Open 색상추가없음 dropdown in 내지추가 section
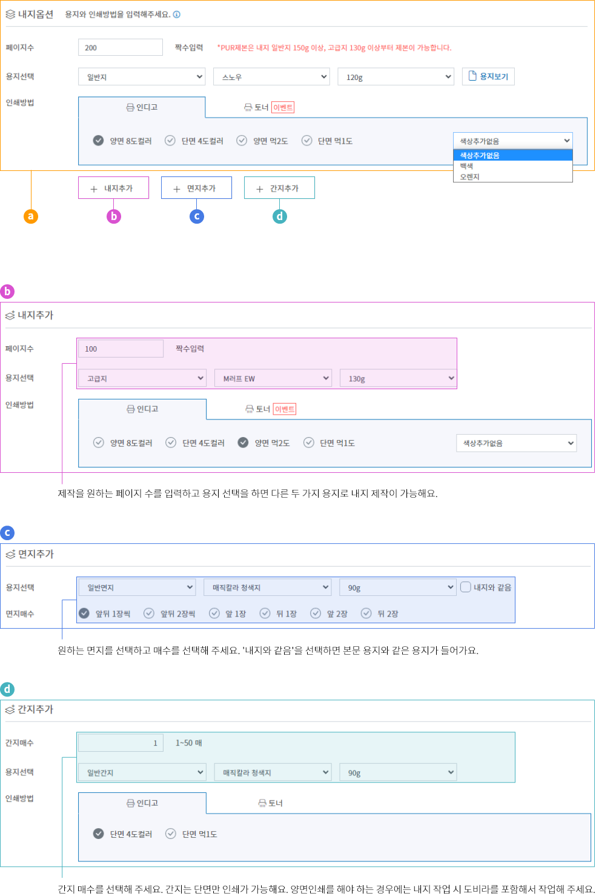 [x=516, y=443]
